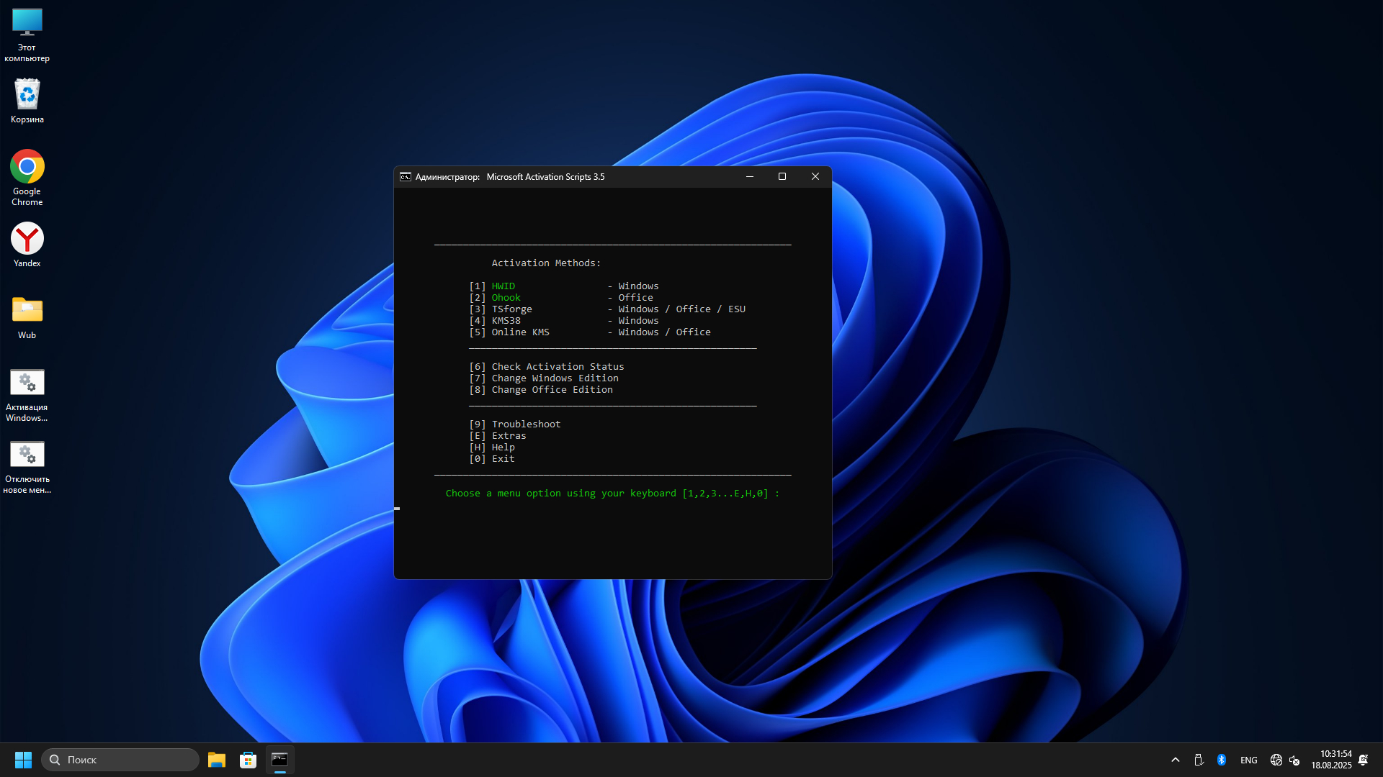Launch the Активация Windows desktop shortcut
The image size is (1383, 777).
click(x=27, y=382)
